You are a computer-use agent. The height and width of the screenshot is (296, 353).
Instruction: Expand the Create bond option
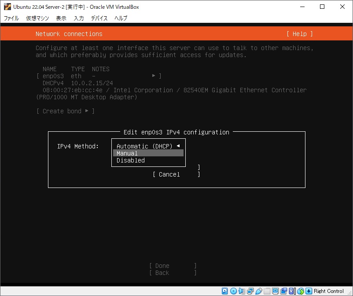click(65, 111)
